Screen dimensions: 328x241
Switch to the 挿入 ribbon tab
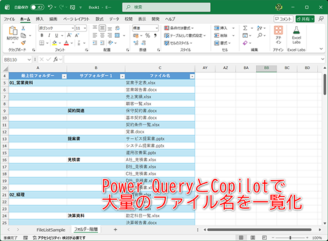[39, 19]
